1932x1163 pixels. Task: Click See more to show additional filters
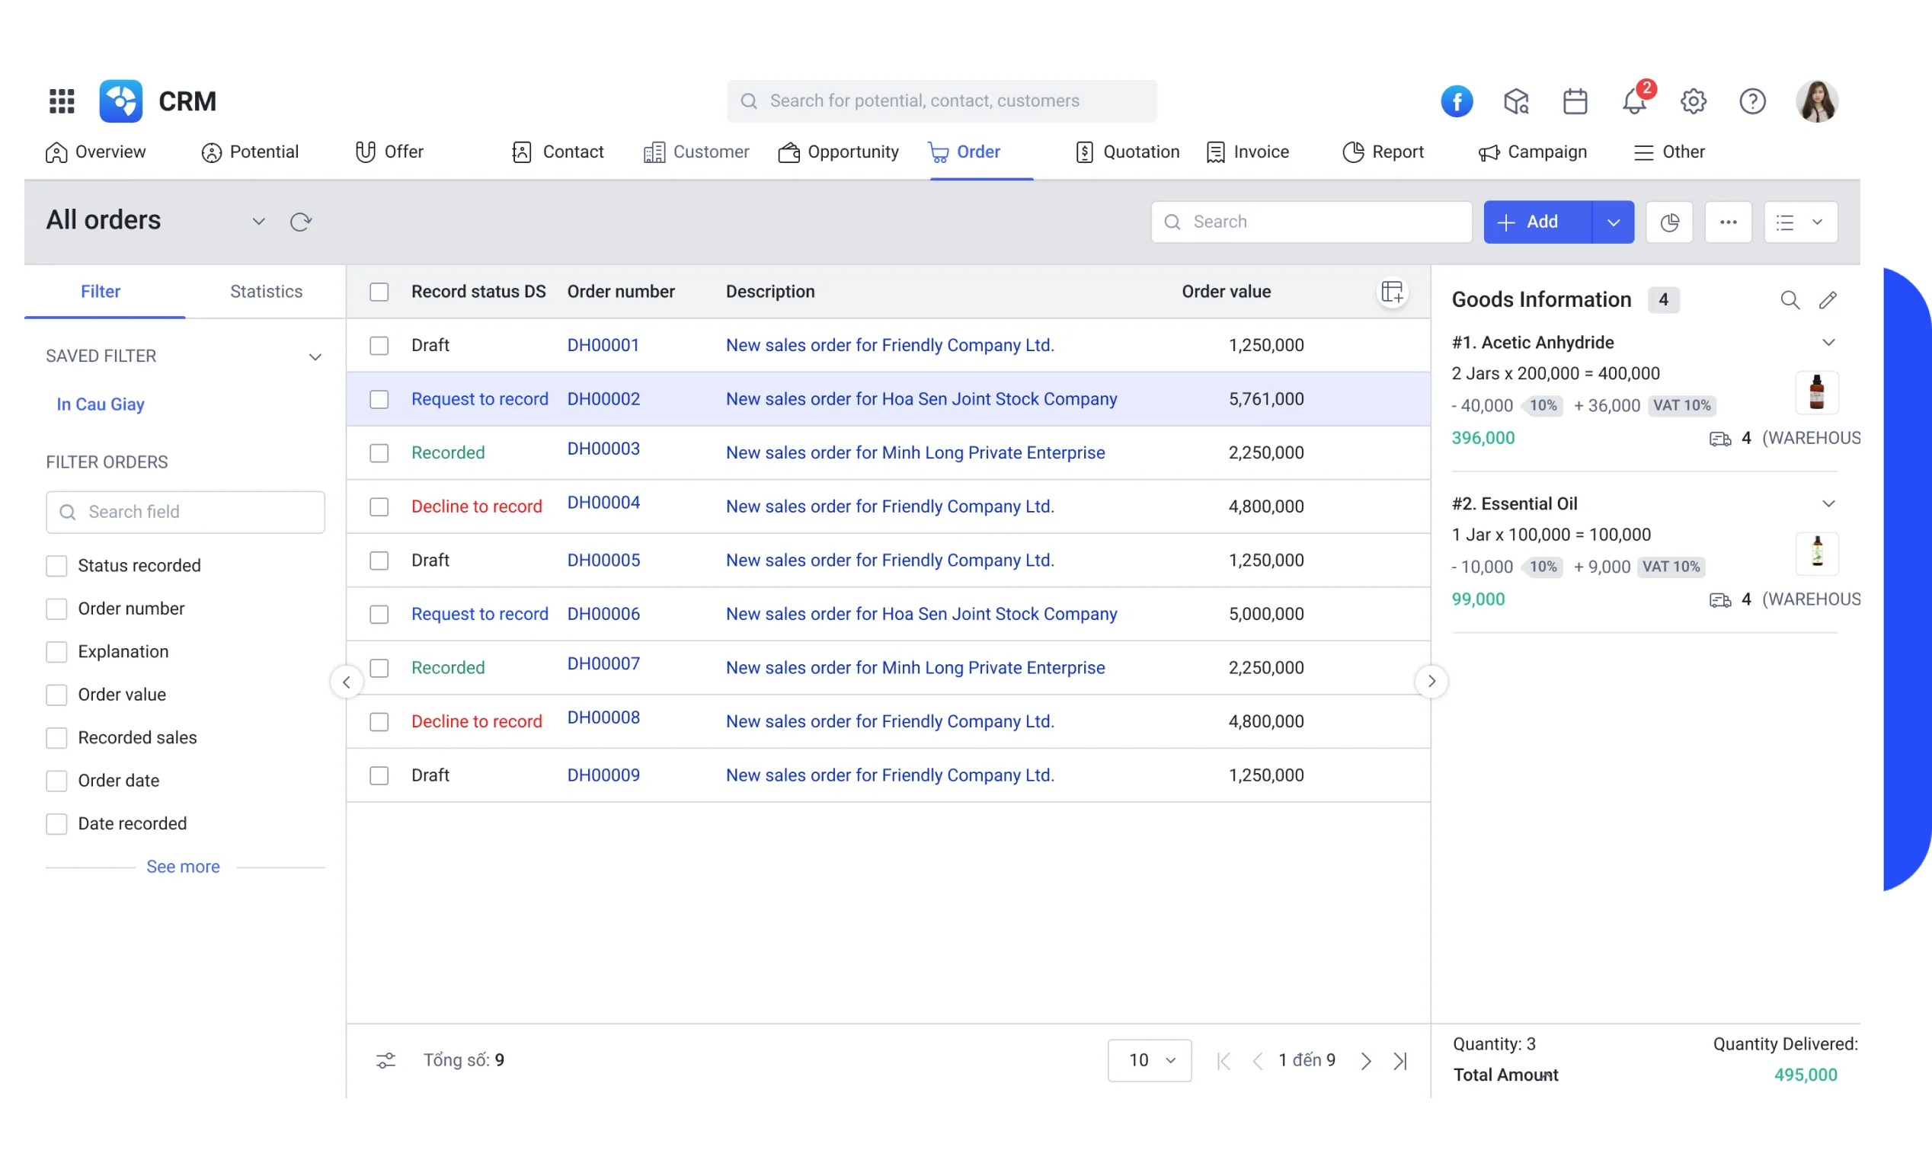(x=184, y=866)
